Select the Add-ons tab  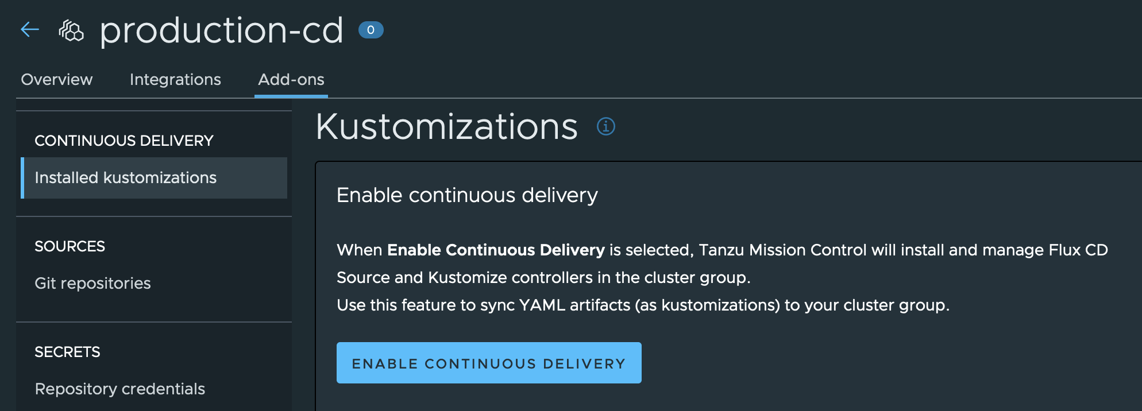click(291, 79)
